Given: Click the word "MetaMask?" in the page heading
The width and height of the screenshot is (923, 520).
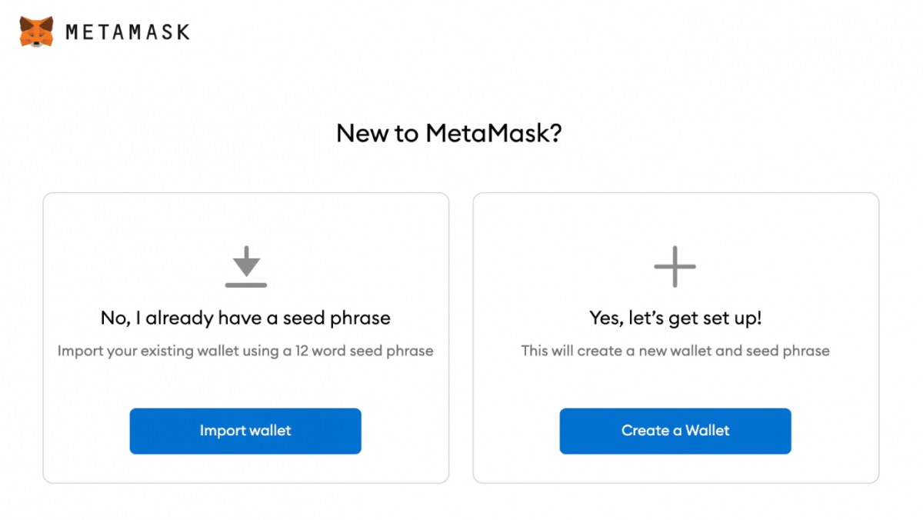Looking at the screenshot, I should tap(494, 133).
